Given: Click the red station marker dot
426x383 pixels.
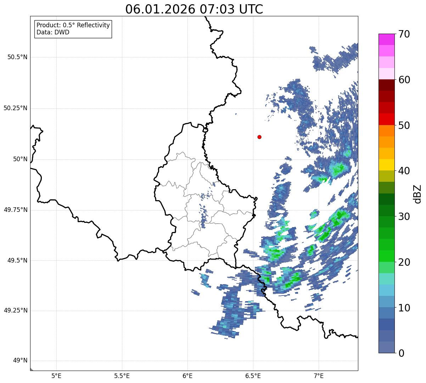Looking at the screenshot, I should 259,137.
